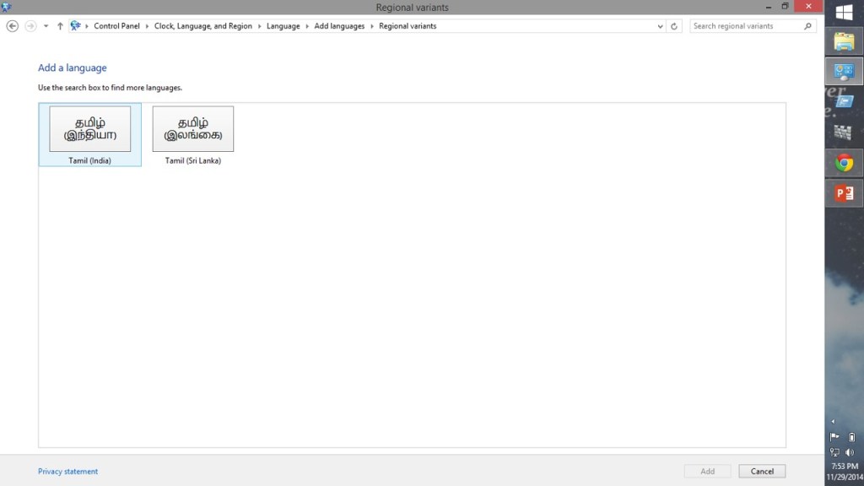Show hidden system tray icons
Screen dimensions: 864x486
[x=834, y=421]
